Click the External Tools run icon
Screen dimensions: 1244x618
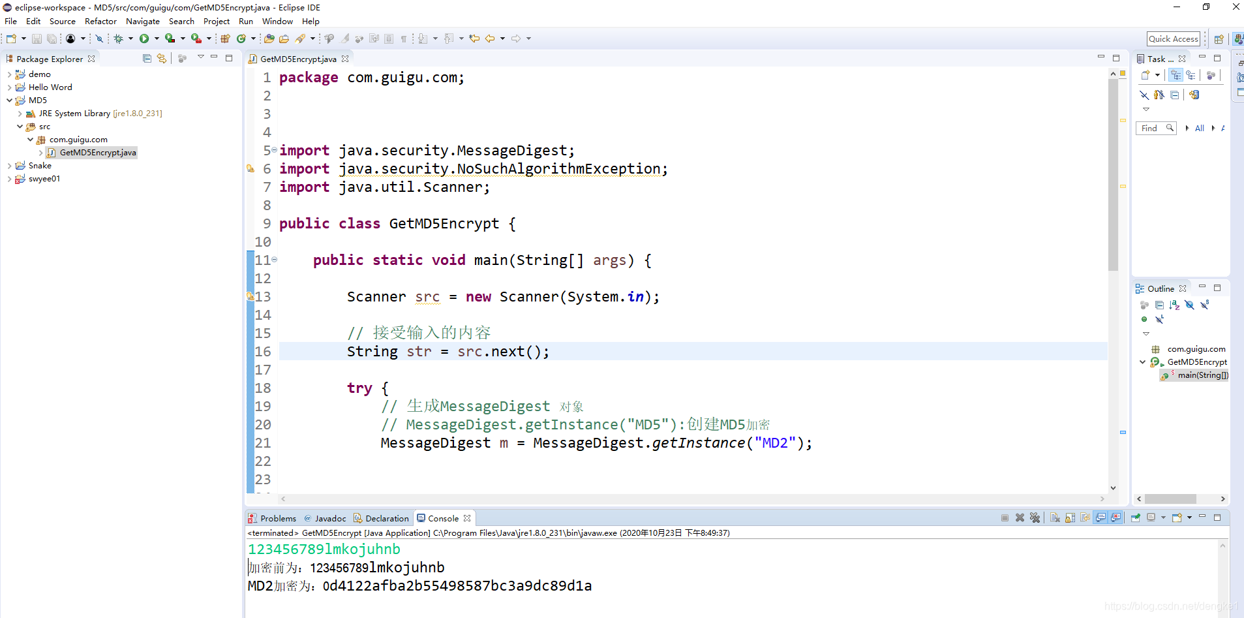pos(196,39)
